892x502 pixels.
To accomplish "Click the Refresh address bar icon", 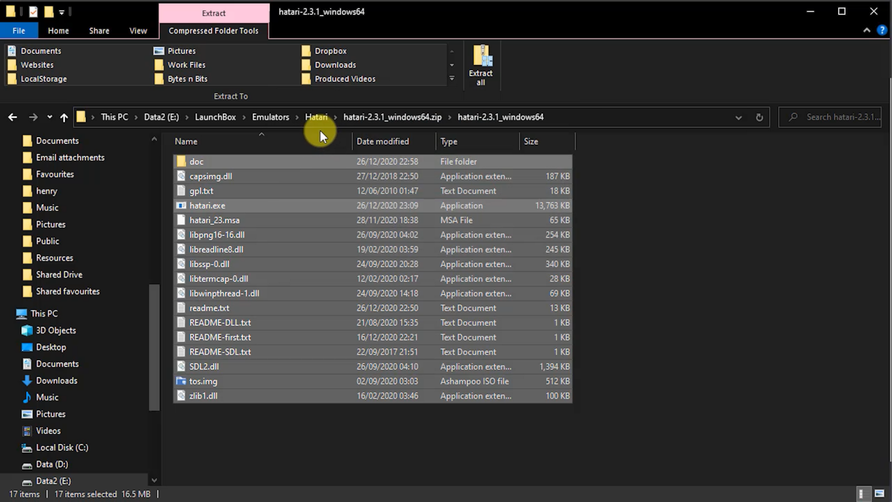I will click(x=759, y=117).
